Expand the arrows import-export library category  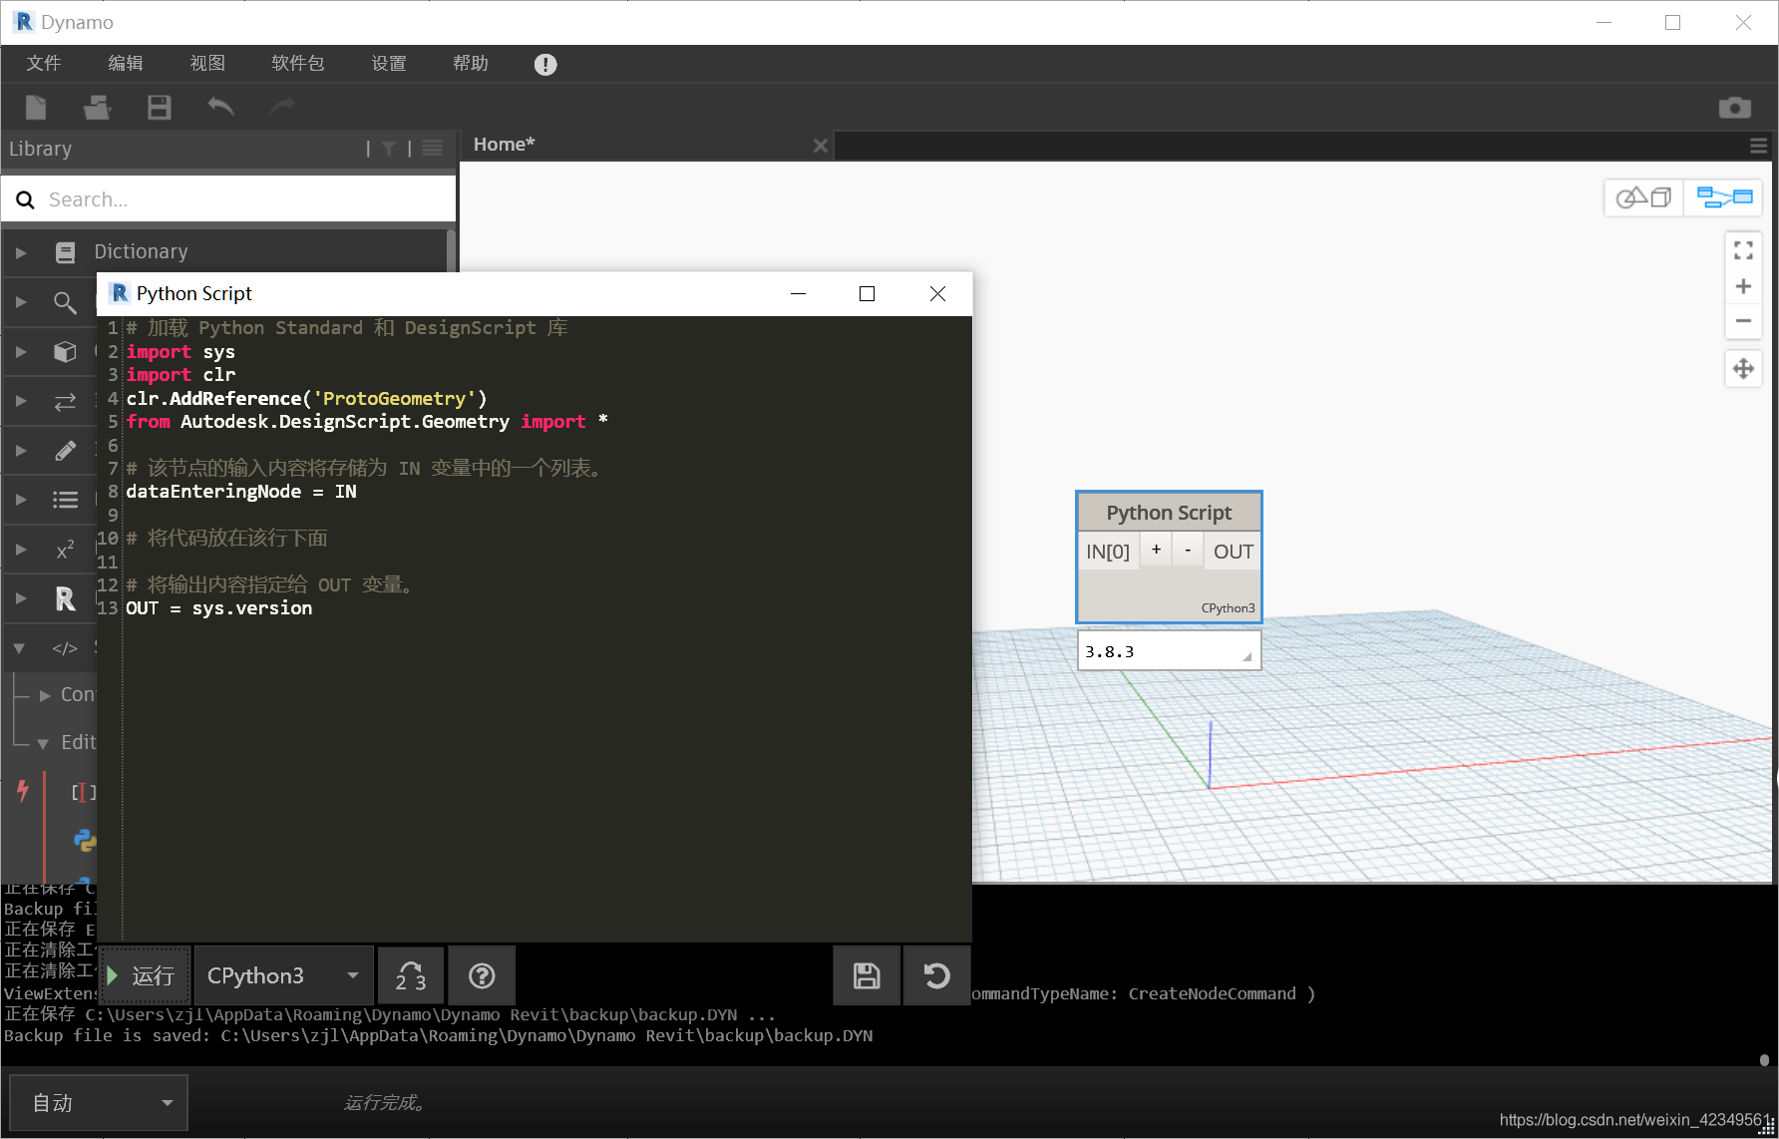pos(20,401)
